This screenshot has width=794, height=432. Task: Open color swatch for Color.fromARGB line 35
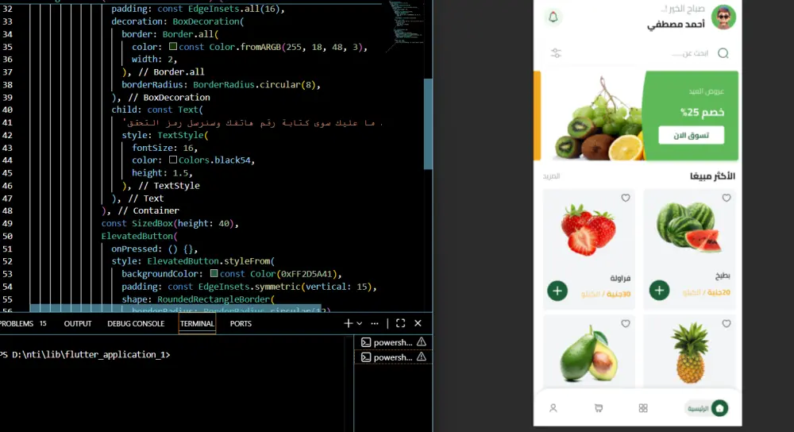coord(172,46)
